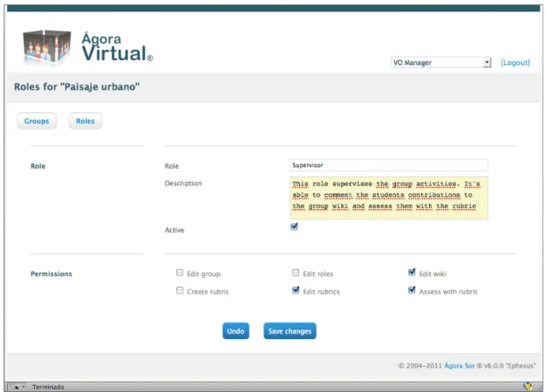
Task: Click inside the Description text area
Action: [389, 198]
